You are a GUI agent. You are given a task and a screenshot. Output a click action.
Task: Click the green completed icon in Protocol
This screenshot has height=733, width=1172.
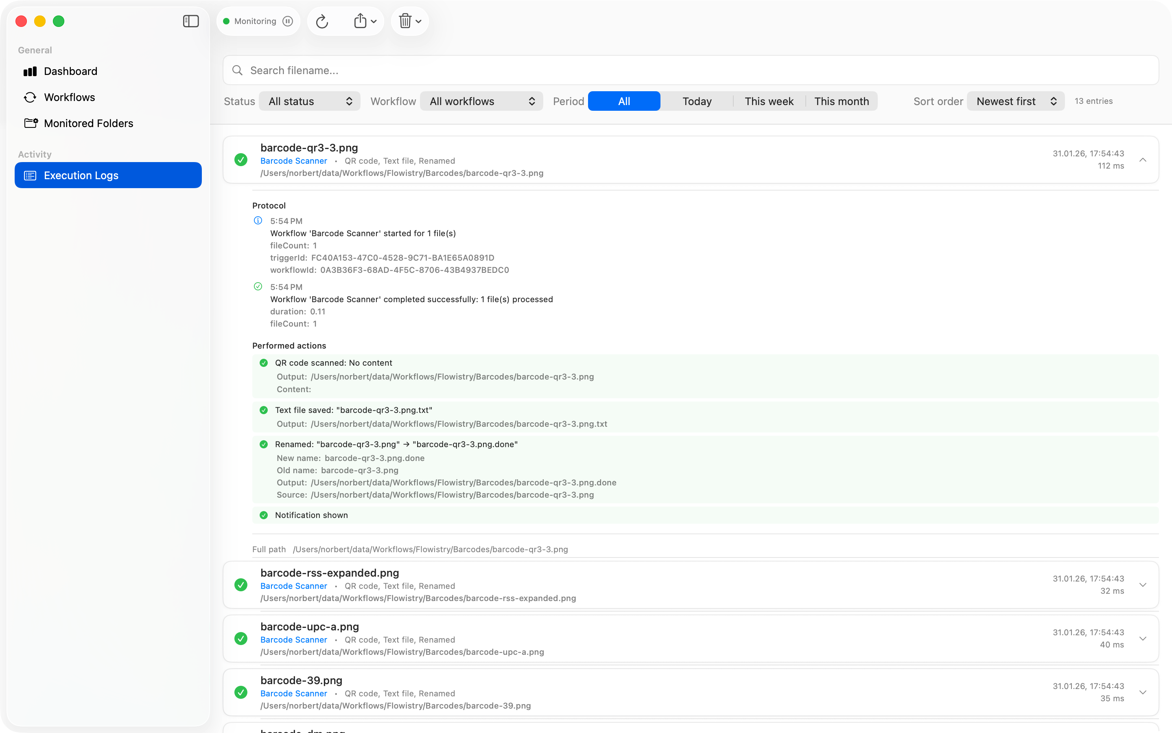click(x=258, y=287)
